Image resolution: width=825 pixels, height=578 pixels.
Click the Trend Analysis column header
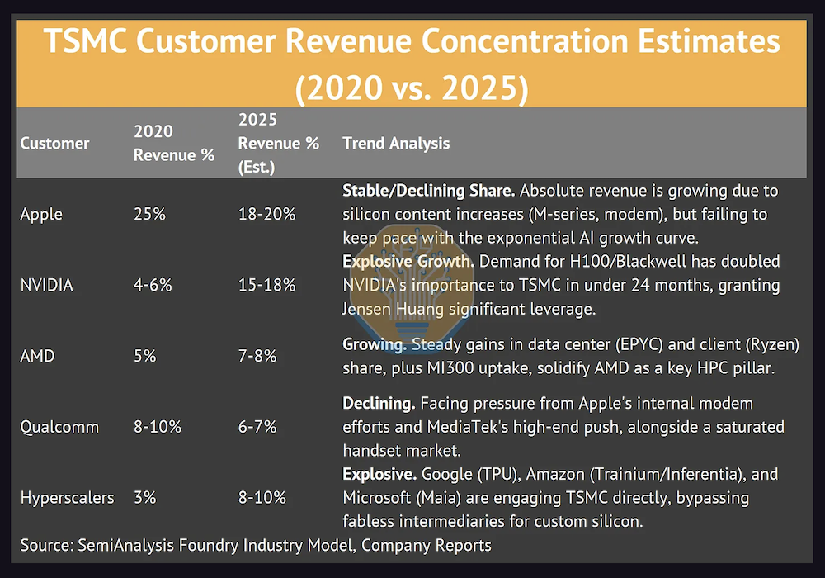396,143
